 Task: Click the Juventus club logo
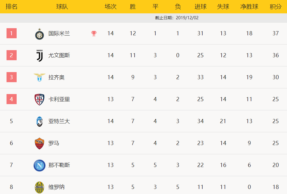click(40, 55)
